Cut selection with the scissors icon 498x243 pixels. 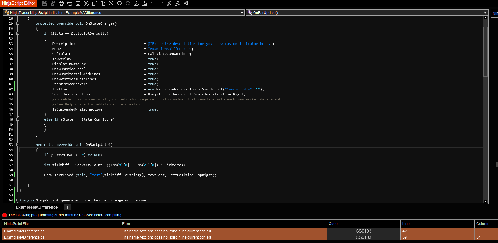pyautogui.click(x=86, y=3)
